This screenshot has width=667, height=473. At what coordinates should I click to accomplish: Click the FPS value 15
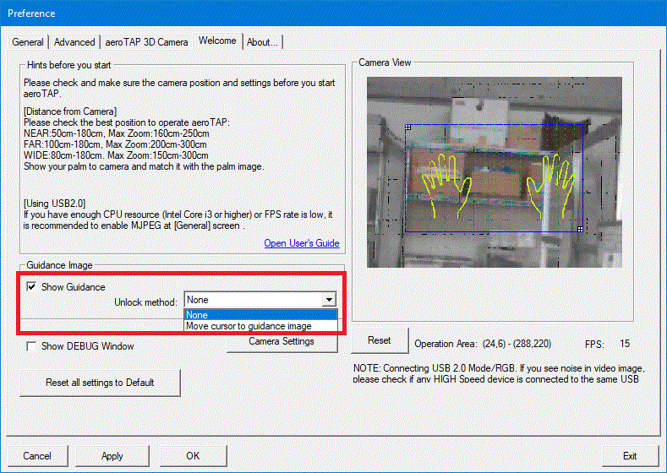(x=625, y=344)
